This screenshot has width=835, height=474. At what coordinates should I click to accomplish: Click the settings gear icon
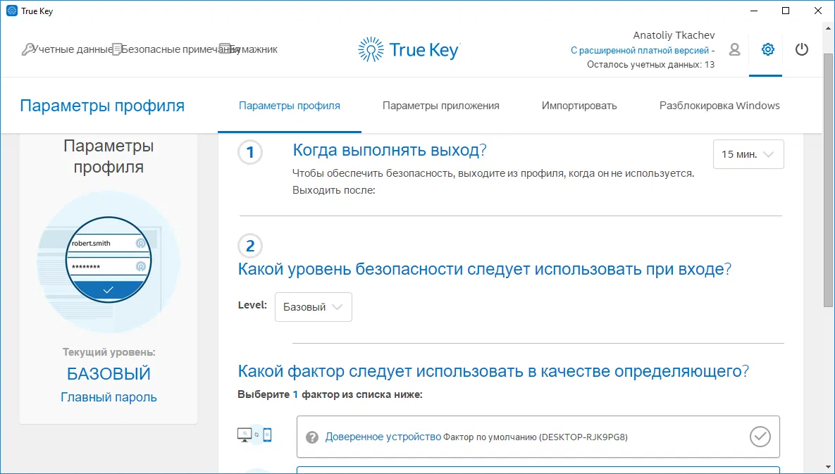click(x=767, y=49)
